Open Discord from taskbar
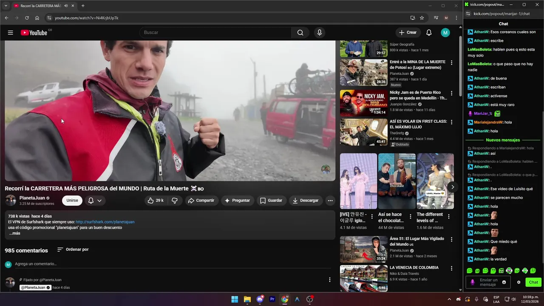Screen dimensions: 544x306 point(260,299)
